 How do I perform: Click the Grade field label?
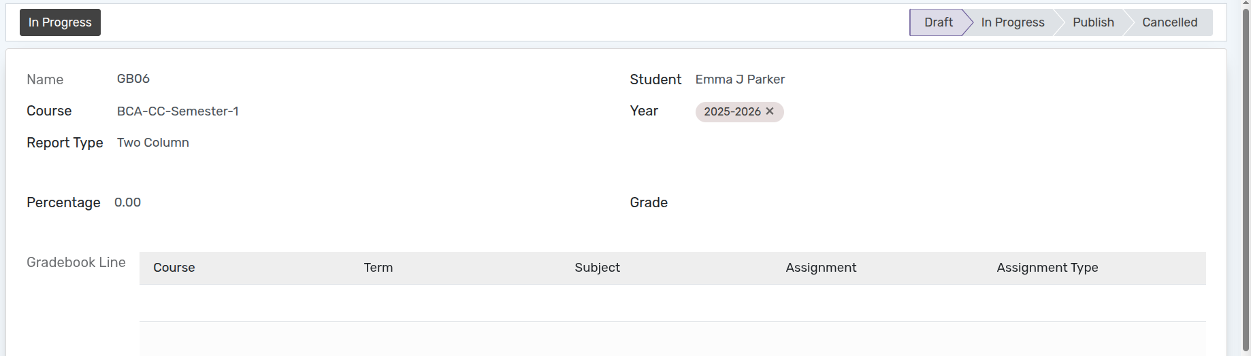click(x=649, y=202)
